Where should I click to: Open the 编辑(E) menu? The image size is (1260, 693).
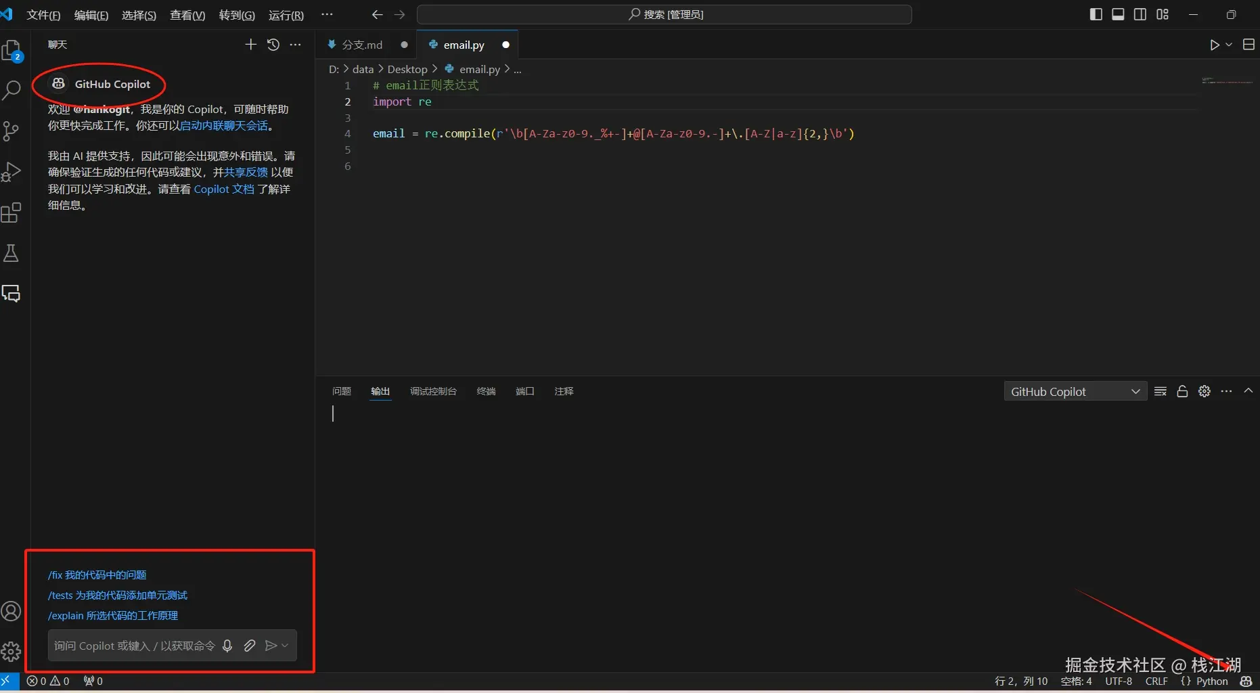(x=91, y=15)
